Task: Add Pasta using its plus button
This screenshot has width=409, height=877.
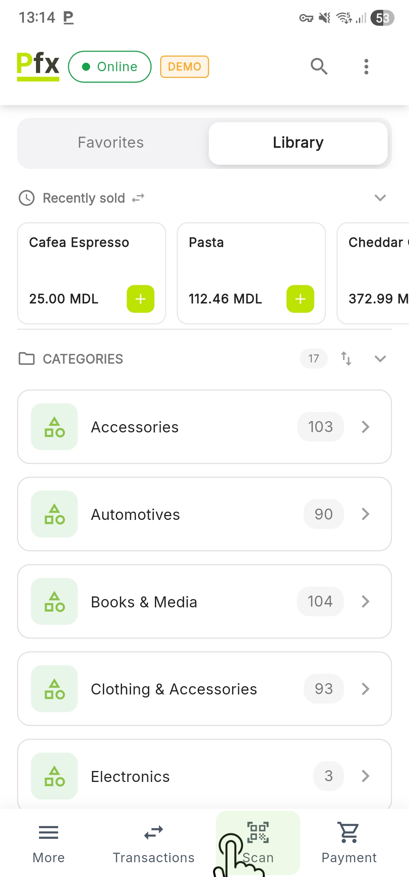Action: click(x=300, y=299)
